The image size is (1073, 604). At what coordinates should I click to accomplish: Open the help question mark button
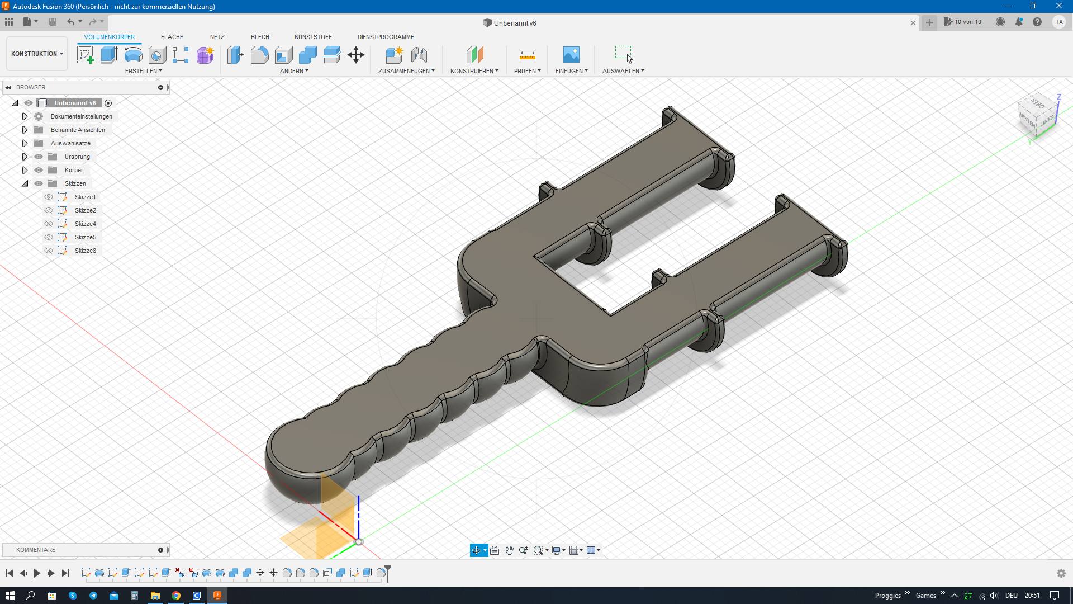[x=1037, y=22]
